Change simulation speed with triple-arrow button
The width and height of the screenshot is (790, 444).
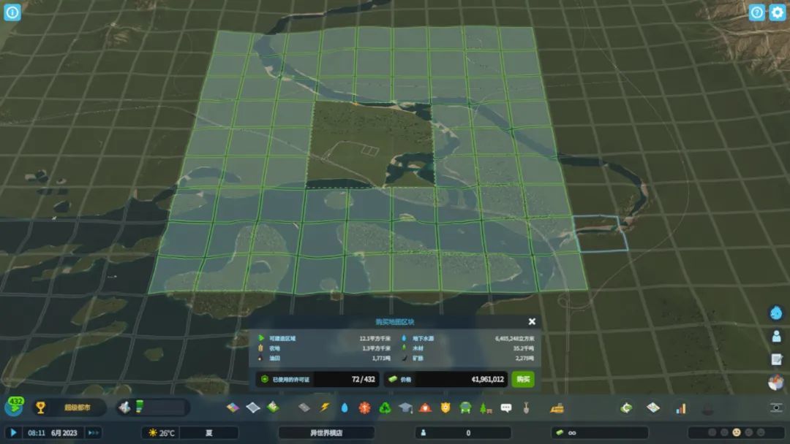tap(93, 432)
